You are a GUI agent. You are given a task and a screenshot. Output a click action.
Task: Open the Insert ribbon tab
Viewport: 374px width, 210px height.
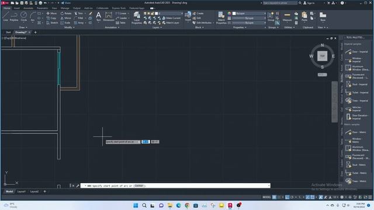click(x=17, y=8)
